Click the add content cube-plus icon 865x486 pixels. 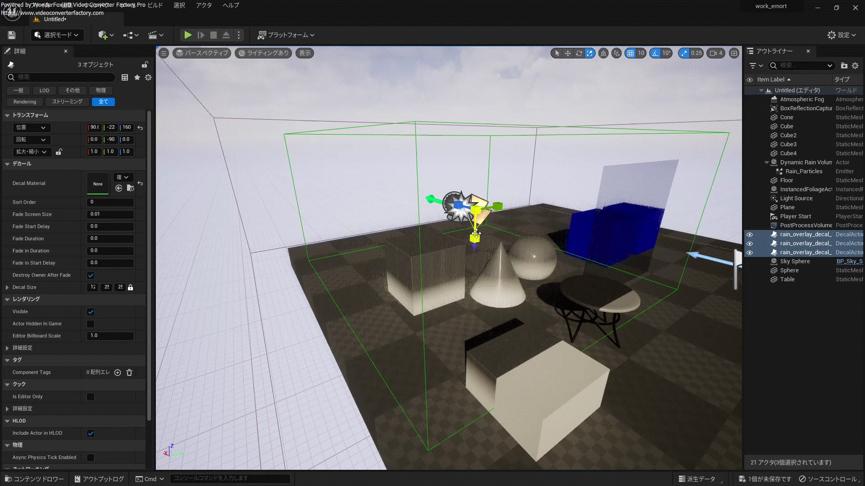click(x=103, y=35)
